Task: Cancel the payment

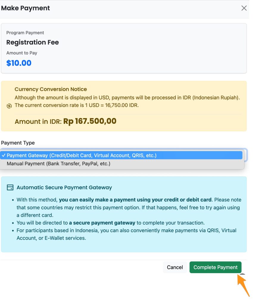Action: coord(175,267)
